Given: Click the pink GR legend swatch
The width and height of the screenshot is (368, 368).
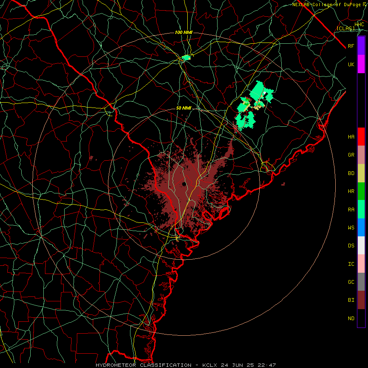Looking at the screenshot, I should coord(361,155).
